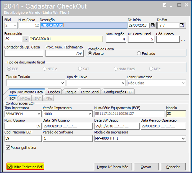Viewport: 192px width, 173px height.
Task: Select the NFC-e sub-tab
Action: [x=25, y=99]
